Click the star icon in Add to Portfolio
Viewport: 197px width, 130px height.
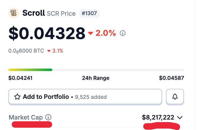click(x=17, y=97)
